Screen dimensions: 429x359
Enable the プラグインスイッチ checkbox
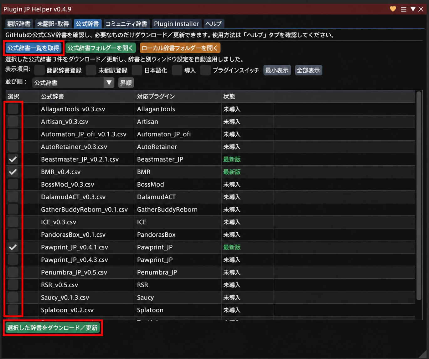[x=205, y=70]
